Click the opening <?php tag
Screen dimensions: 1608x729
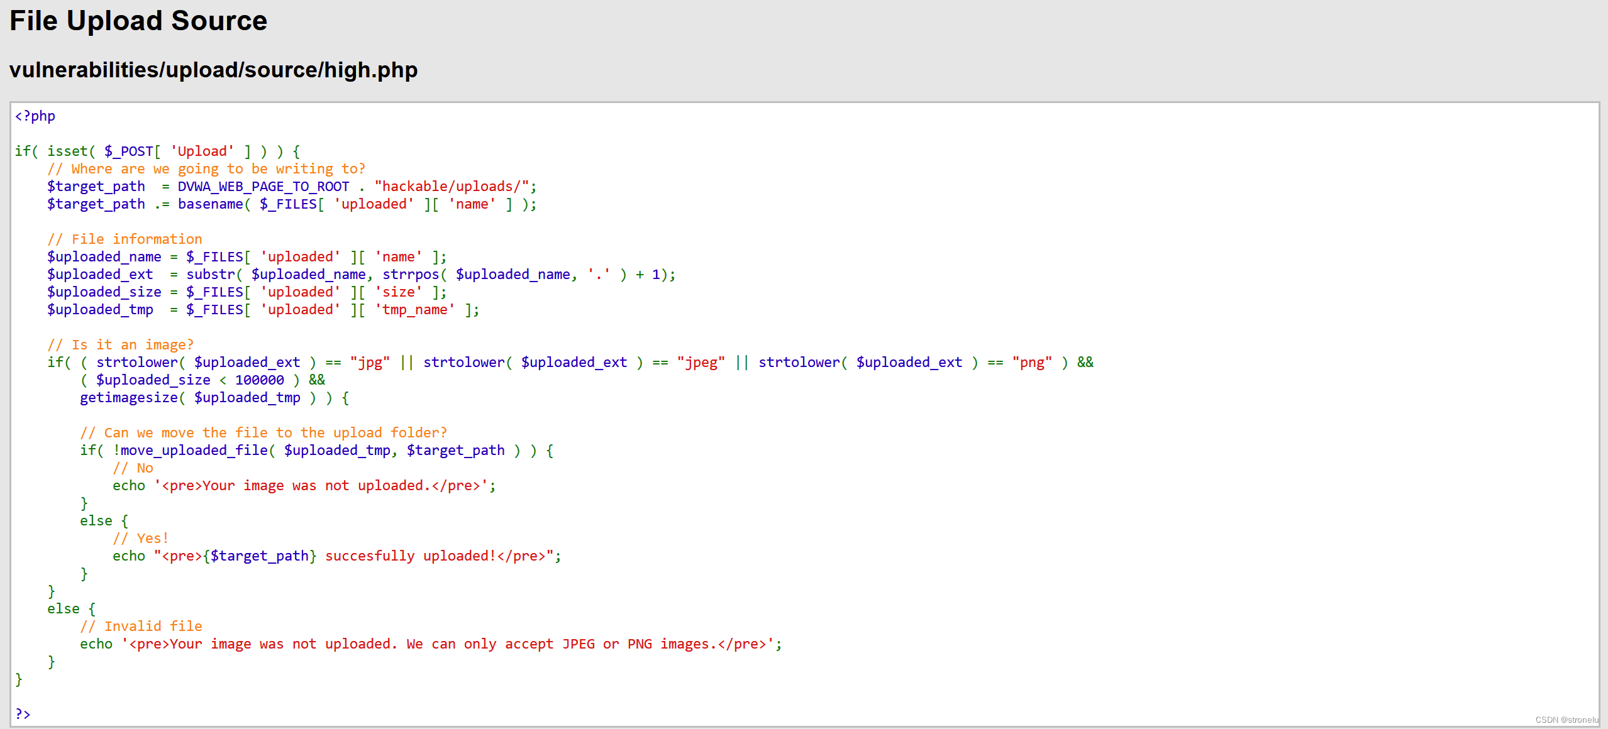35,116
